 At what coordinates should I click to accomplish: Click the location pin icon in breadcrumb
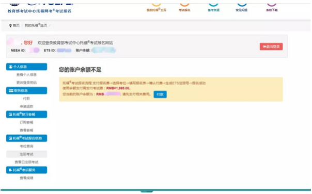(10, 25)
